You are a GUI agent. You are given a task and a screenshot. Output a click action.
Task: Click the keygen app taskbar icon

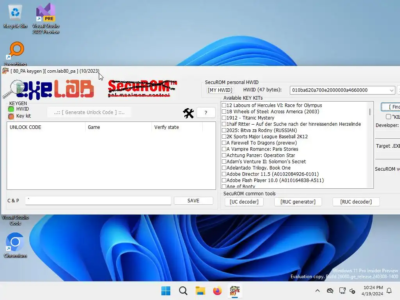(235, 291)
